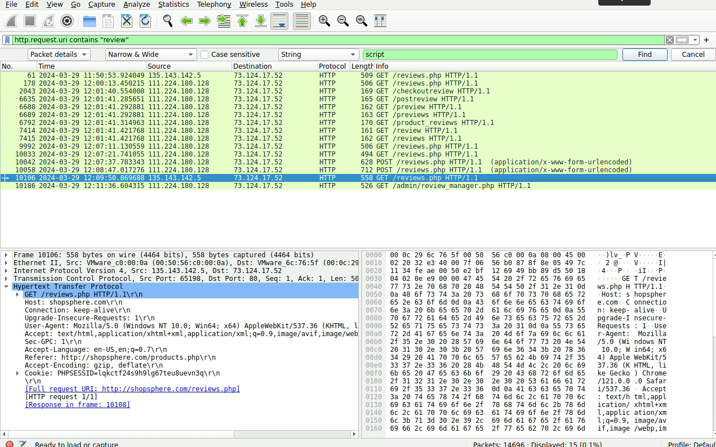Image resolution: width=716 pixels, height=447 pixels.
Task: Start capturing packets with the shark fin icon
Action: [11, 21]
